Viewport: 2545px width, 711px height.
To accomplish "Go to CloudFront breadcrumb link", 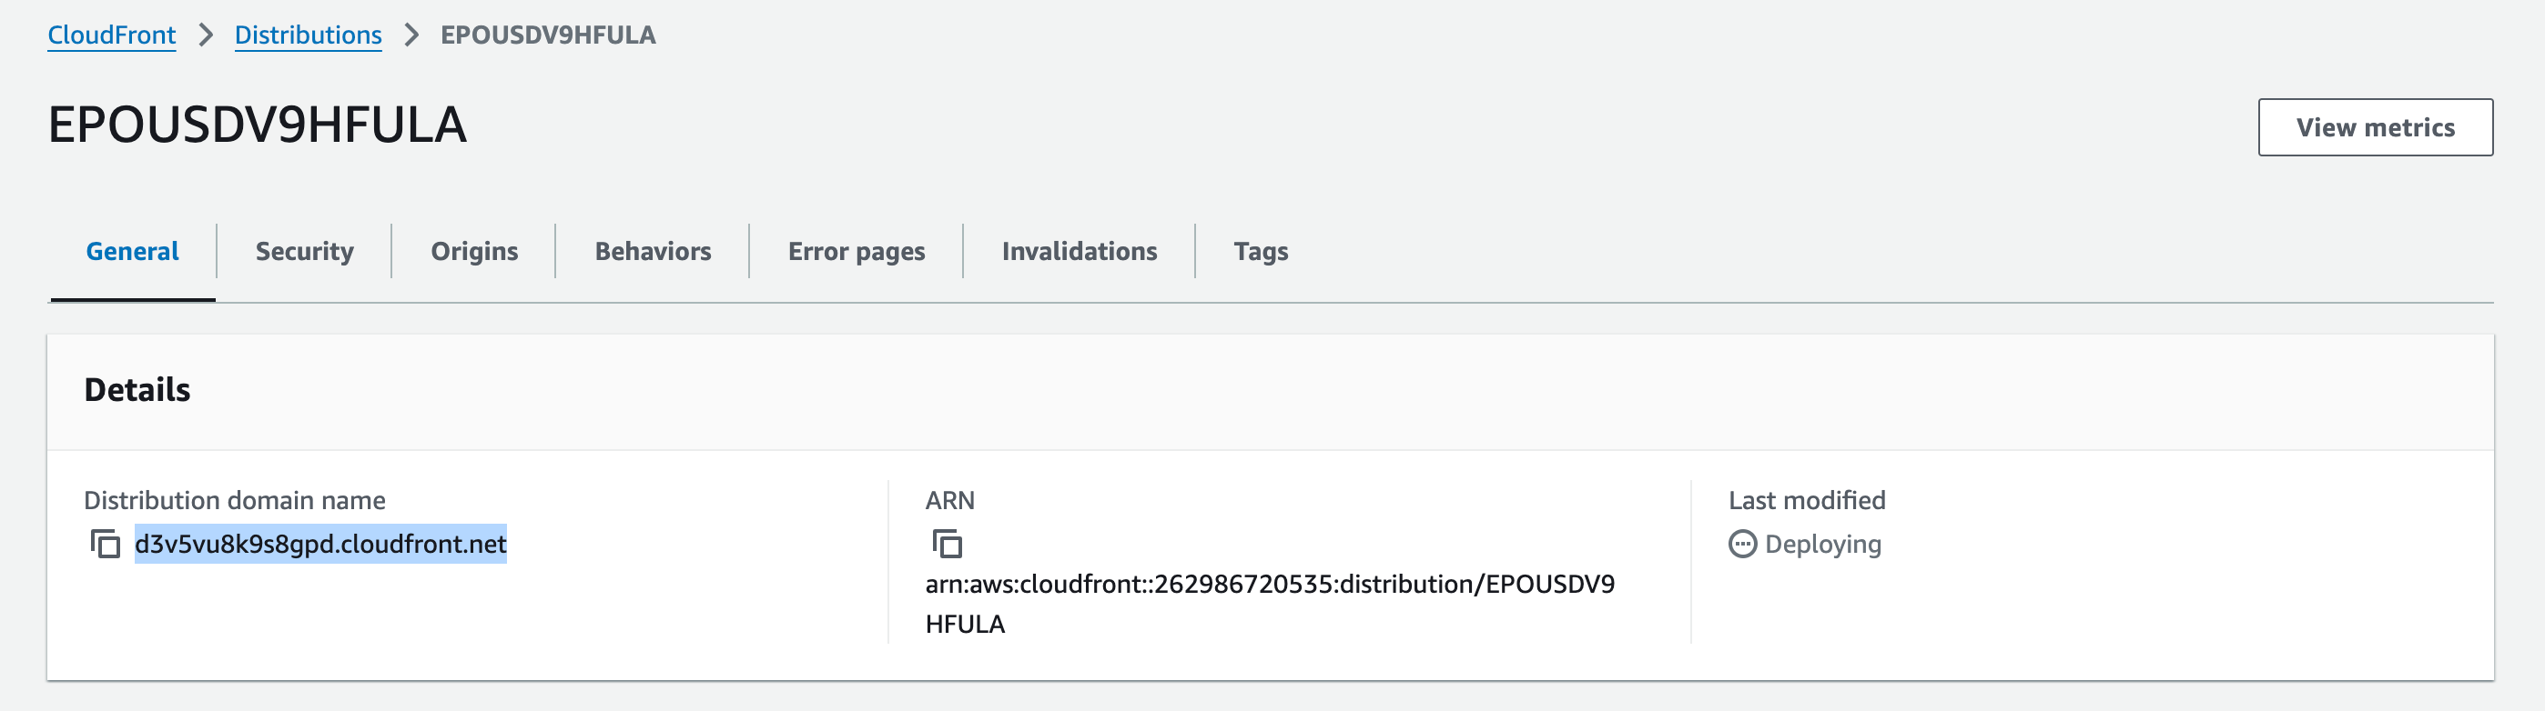I will 112,35.
